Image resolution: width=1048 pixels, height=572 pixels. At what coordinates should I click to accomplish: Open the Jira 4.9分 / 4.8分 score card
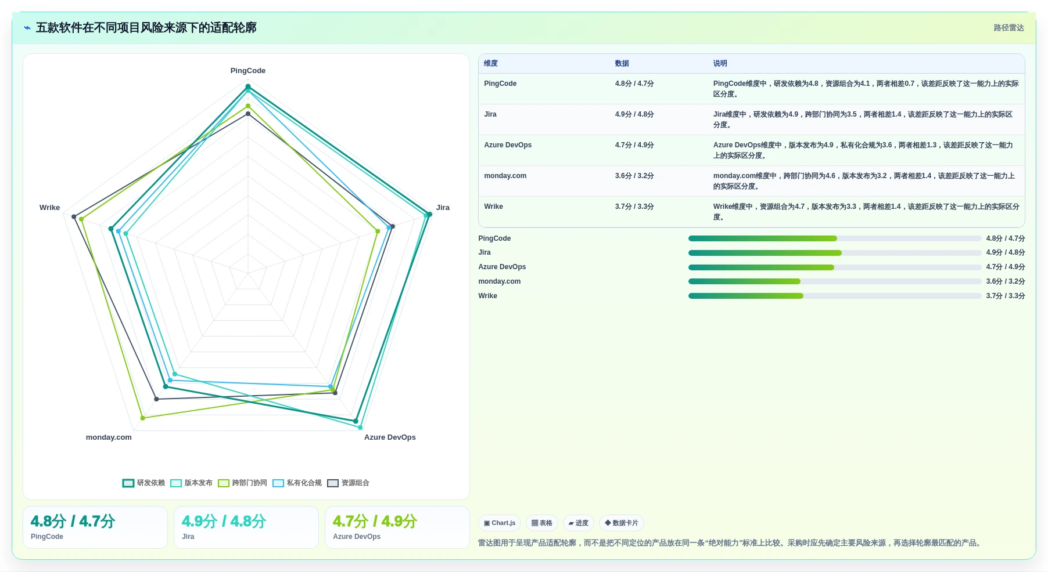[246, 527]
